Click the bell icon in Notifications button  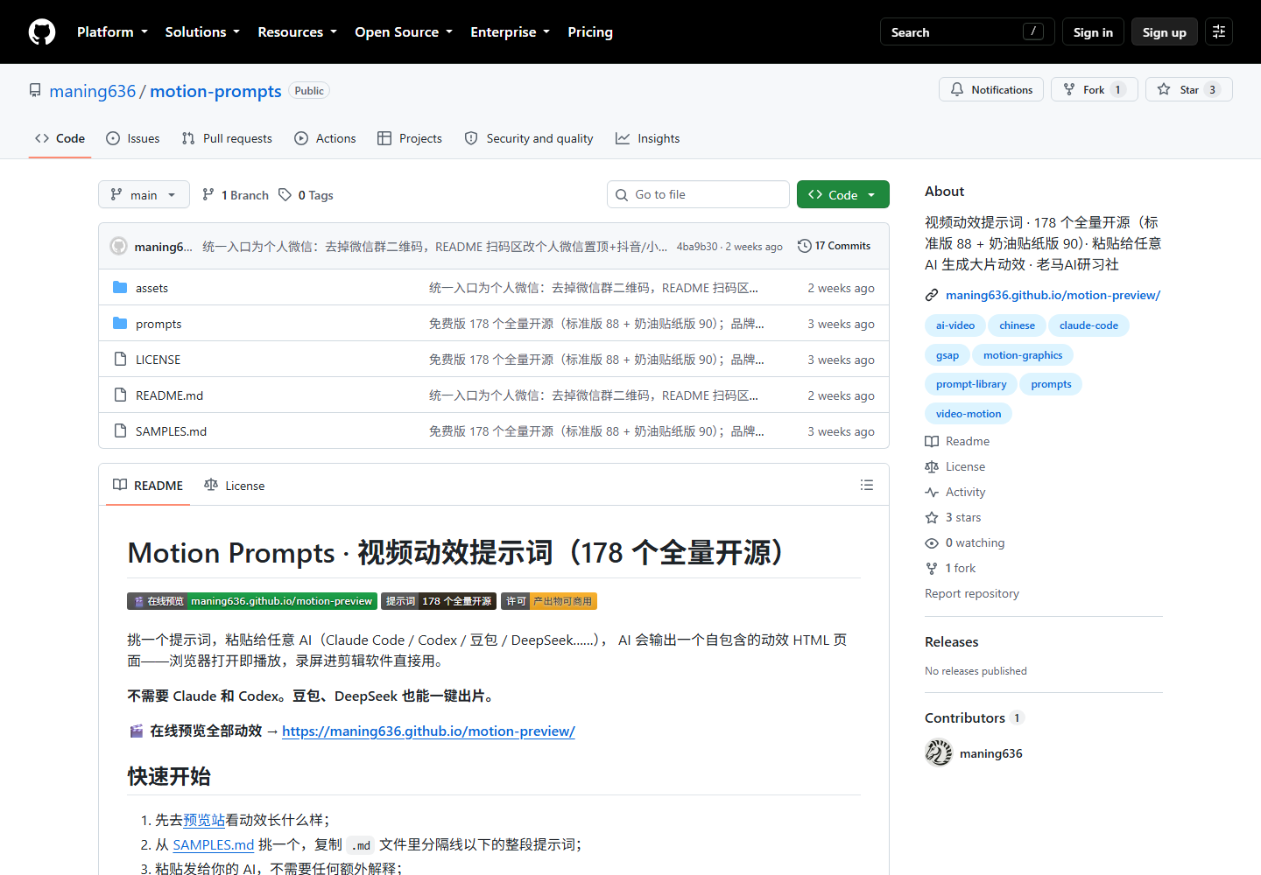(957, 89)
